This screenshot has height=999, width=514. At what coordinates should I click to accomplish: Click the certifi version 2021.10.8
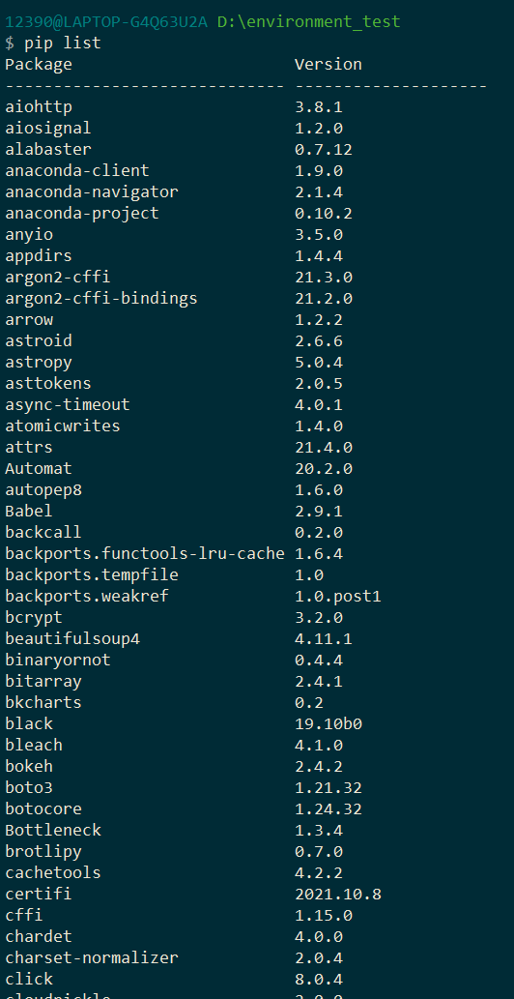[338, 894]
